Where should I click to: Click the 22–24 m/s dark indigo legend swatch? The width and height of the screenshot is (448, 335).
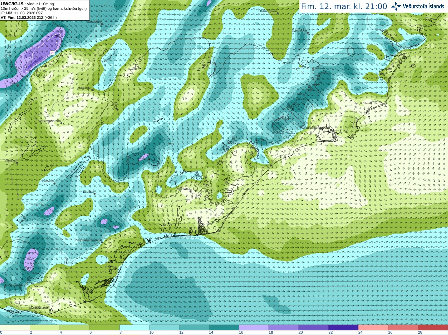(343, 328)
